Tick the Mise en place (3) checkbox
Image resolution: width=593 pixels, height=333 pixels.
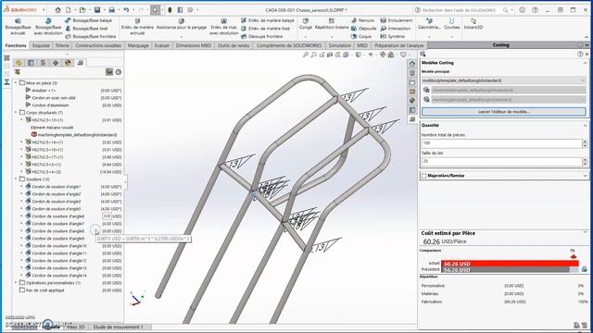point(22,82)
